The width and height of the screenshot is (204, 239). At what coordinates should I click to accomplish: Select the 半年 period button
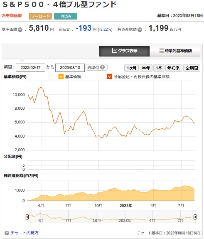pos(146,68)
